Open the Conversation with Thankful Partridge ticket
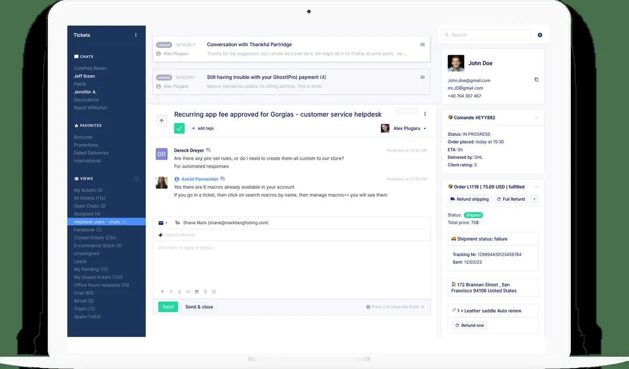The height and width of the screenshot is (369, 629). (x=250, y=45)
